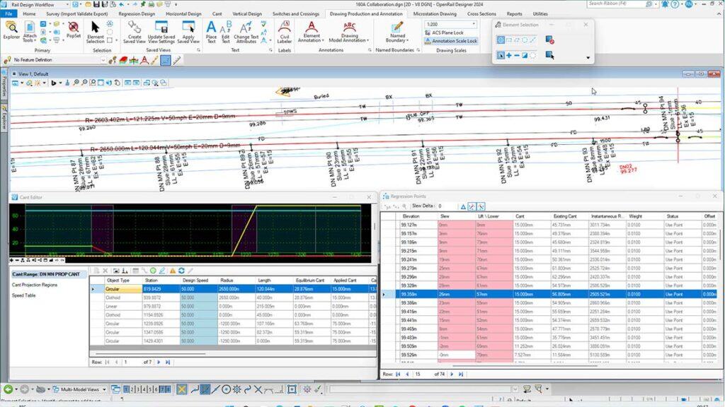This screenshot has width=725, height=407.
Task: Open the Help question mark icon
Action: point(675,4)
